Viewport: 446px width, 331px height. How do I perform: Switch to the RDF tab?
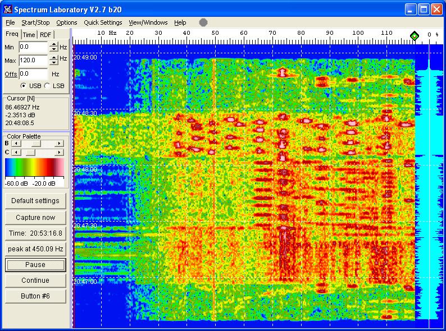click(45, 35)
